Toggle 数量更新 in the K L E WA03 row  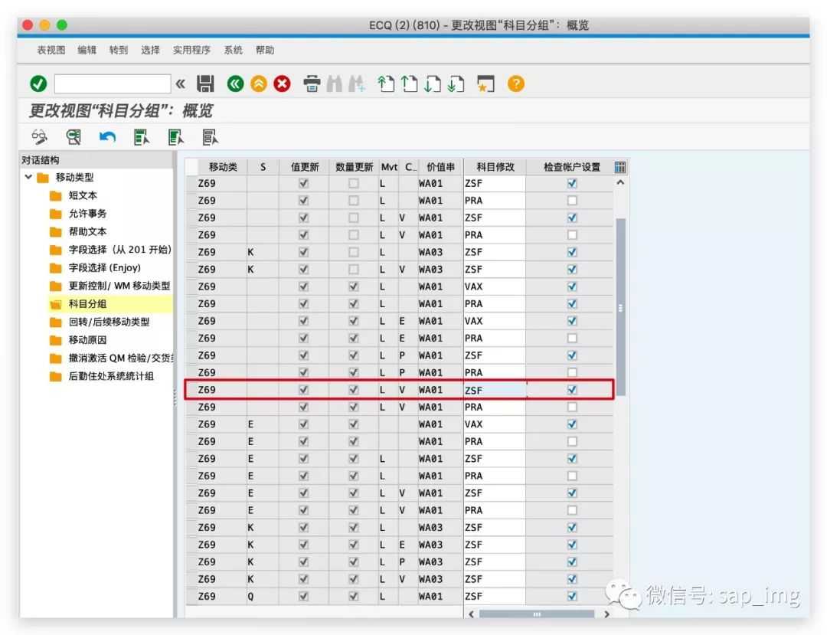tap(353, 545)
